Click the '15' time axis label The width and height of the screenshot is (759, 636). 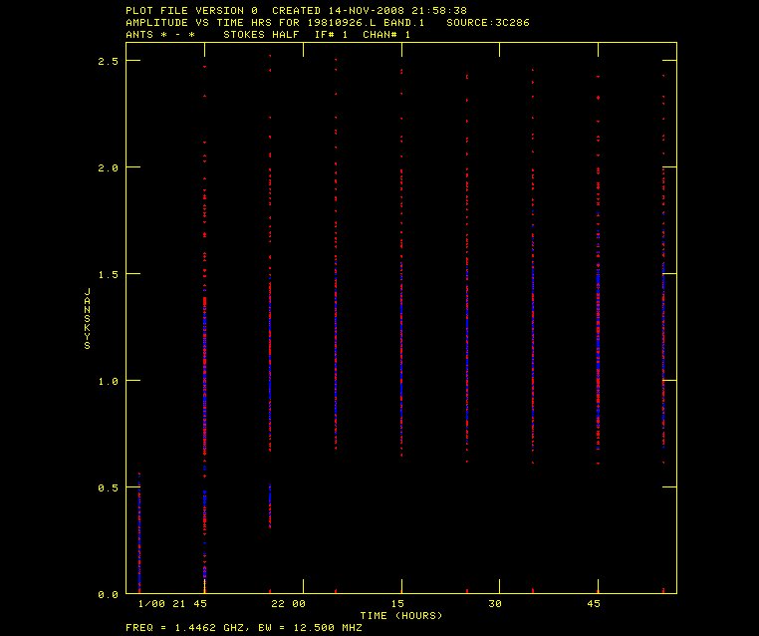point(397,603)
